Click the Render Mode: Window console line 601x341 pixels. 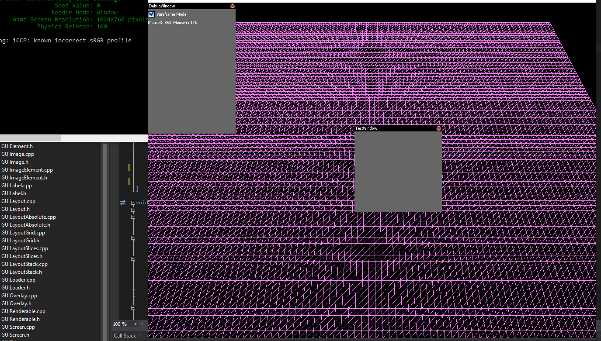coord(84,13)
